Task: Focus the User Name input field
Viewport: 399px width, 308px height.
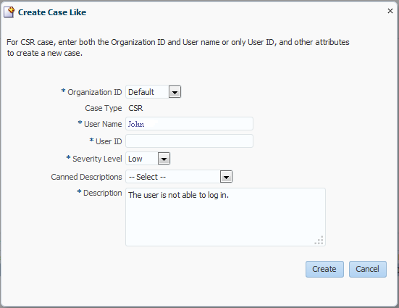Action: pyautogui.click(x=189, y=124)
